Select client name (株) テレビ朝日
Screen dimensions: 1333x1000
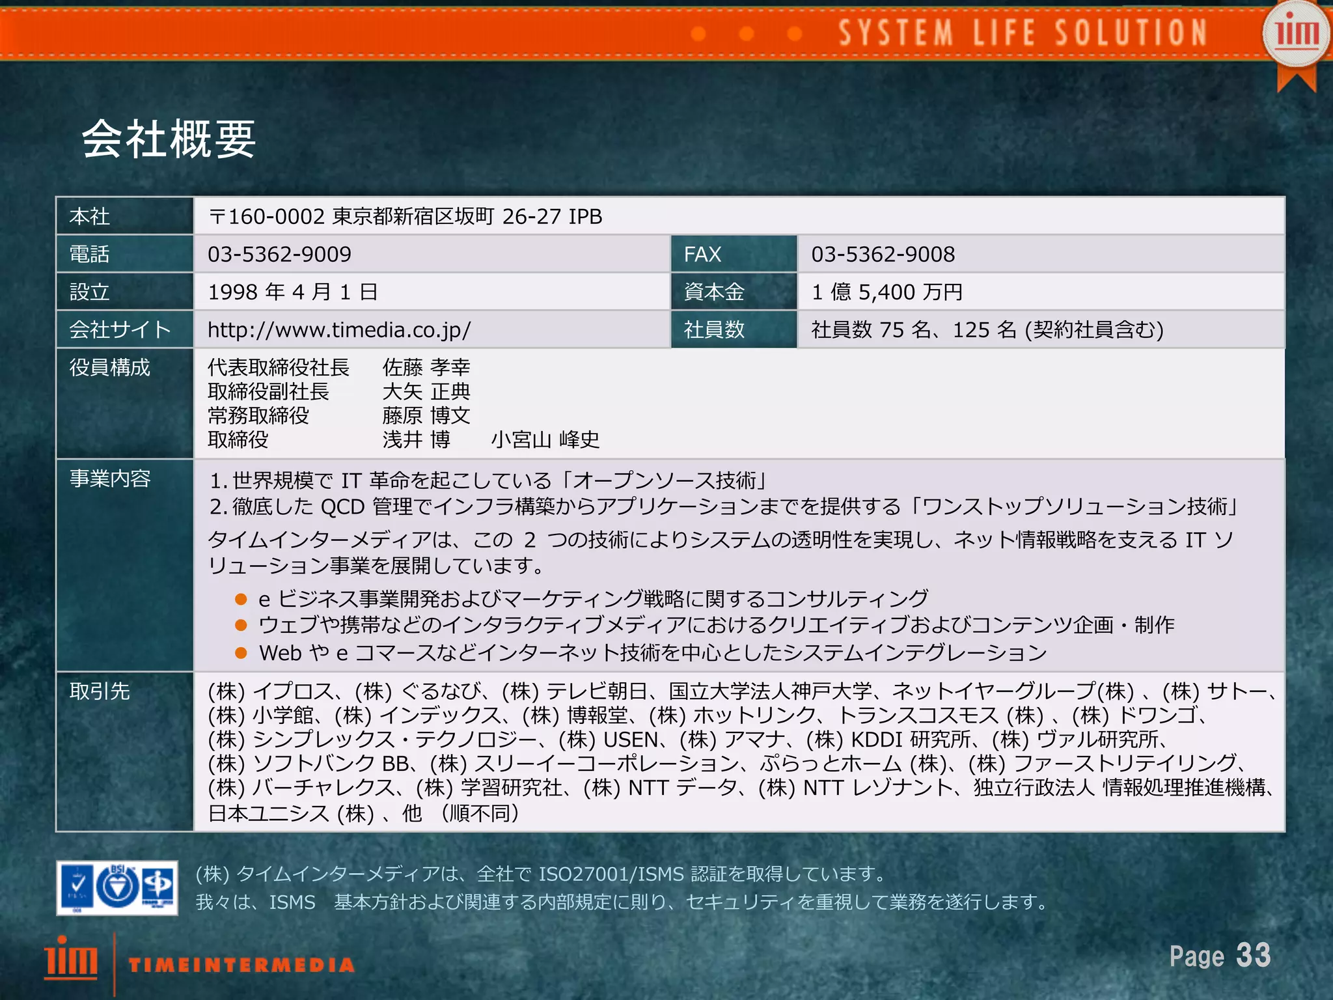[575, 691]
